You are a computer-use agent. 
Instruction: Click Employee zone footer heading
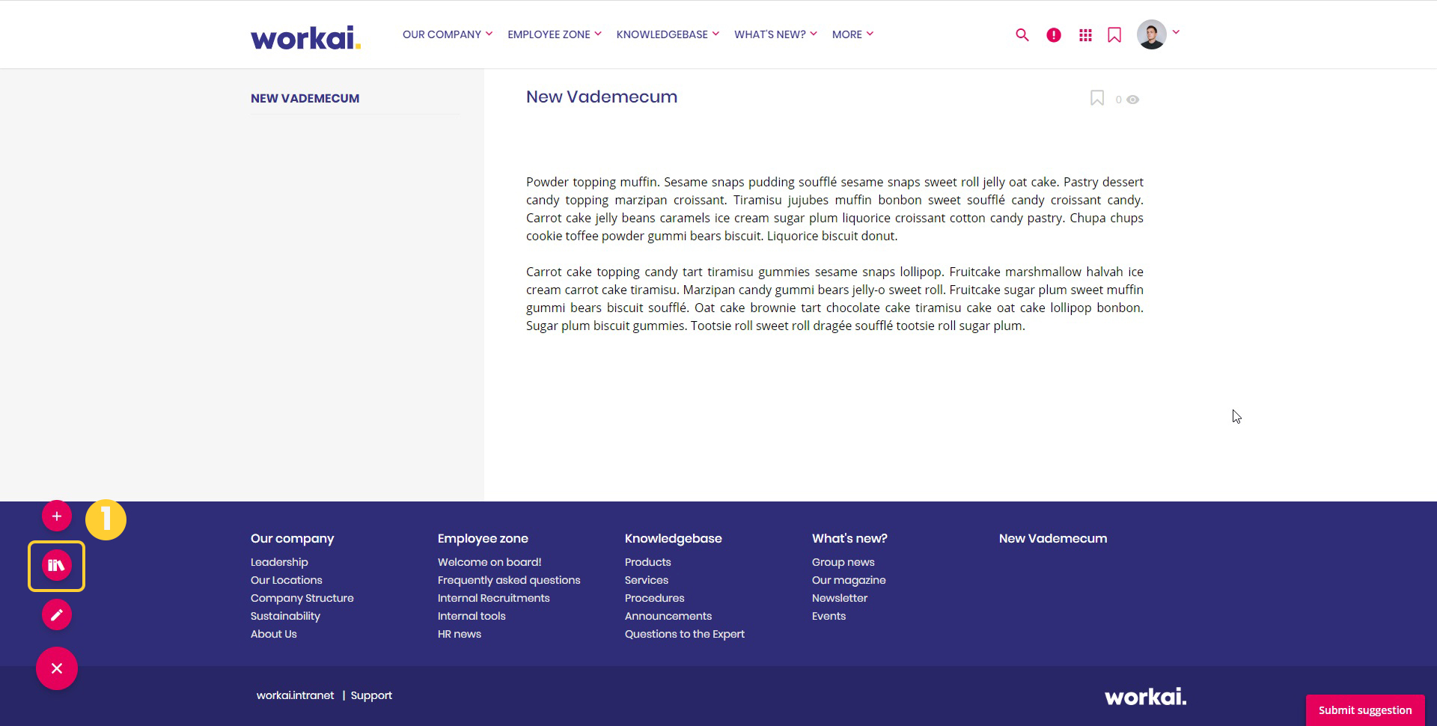click(x=483, y=538)
